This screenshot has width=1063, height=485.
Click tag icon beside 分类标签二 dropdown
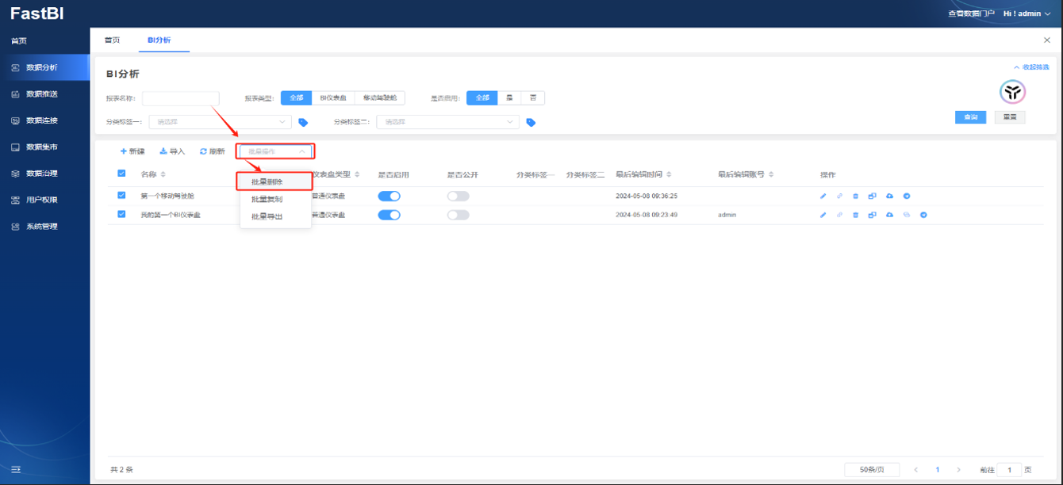[531, 122]
